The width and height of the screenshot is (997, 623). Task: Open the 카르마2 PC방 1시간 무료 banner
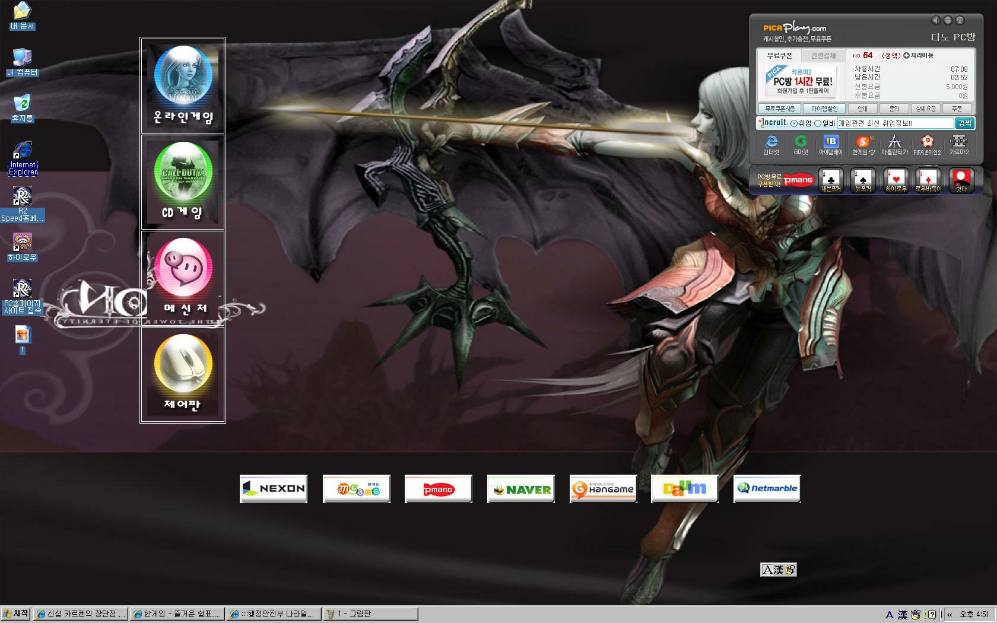pyautogui.click(x=801, y=81)
